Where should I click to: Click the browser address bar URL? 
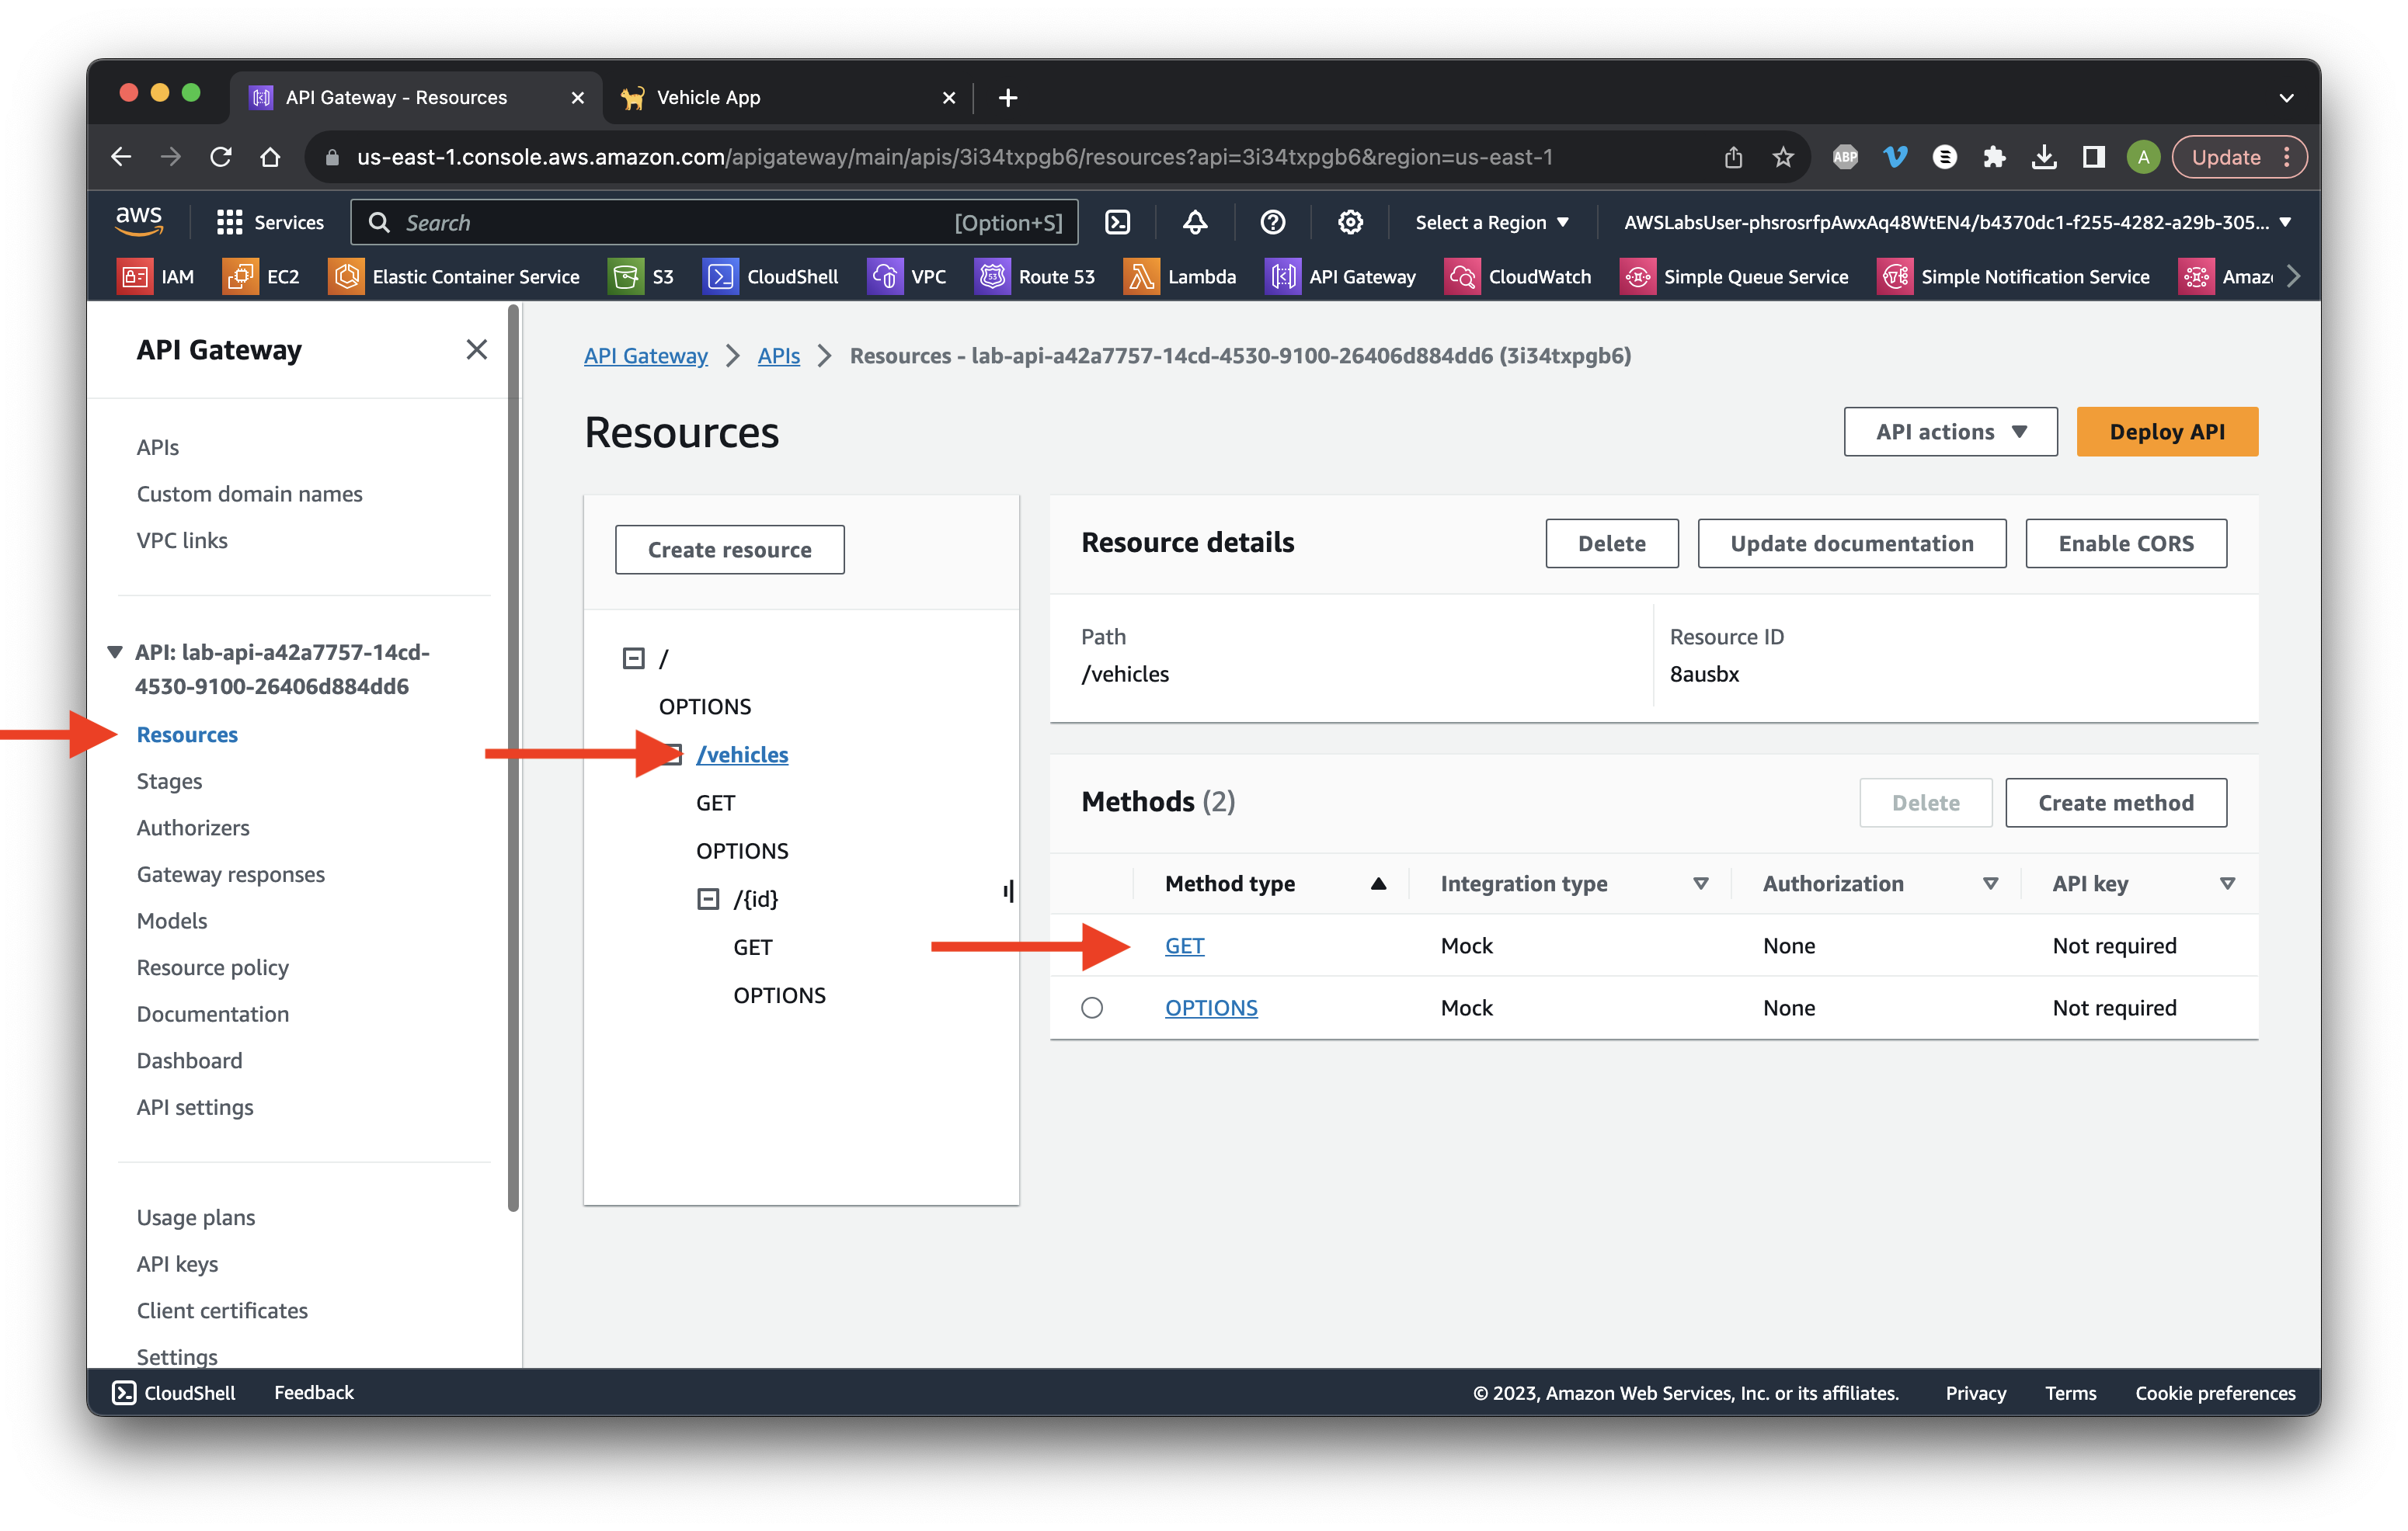[x=954, y=157]
